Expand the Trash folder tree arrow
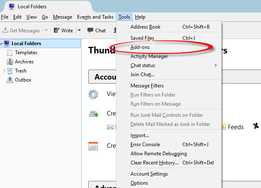Image resolution: width=261 pixels, height=188 pixels. pyautogui.click(x=4, y=71)
